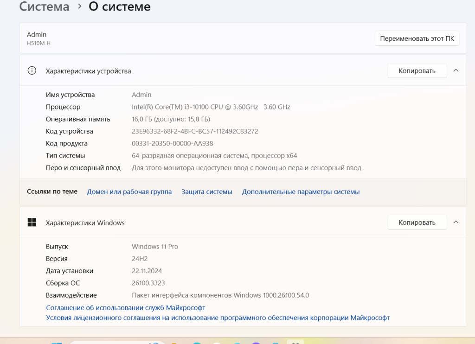Click the Характеристики устройства header title

[x=88, y=71]
